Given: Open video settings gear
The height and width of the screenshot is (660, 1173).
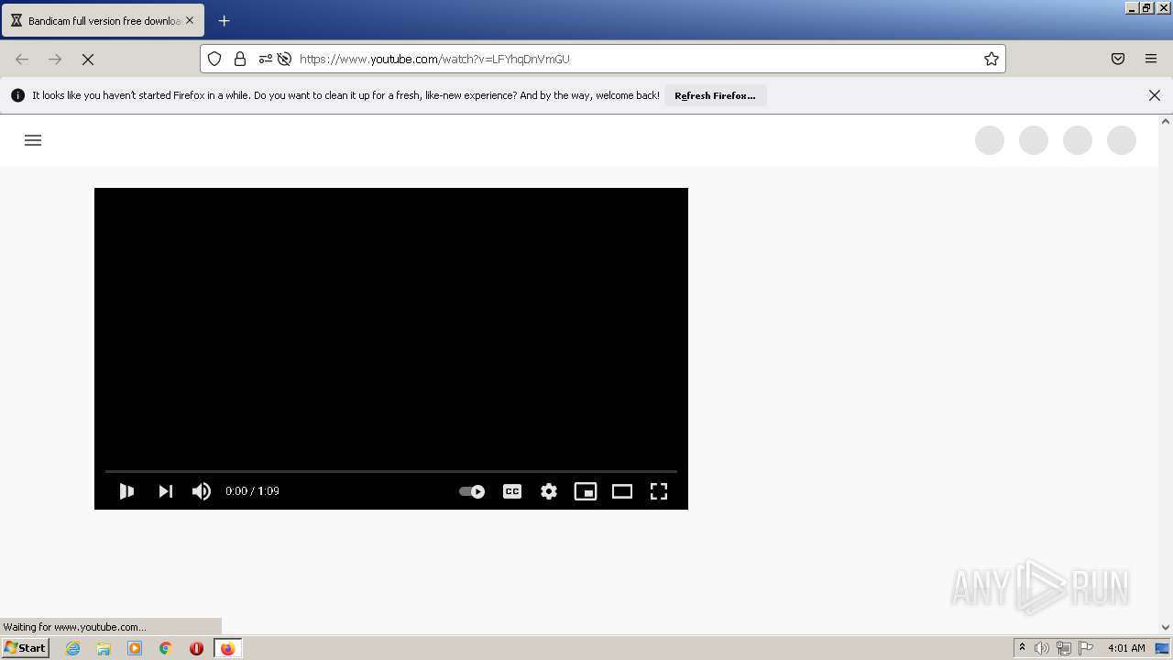Looking at the screenshot, I should pos(549,491).
